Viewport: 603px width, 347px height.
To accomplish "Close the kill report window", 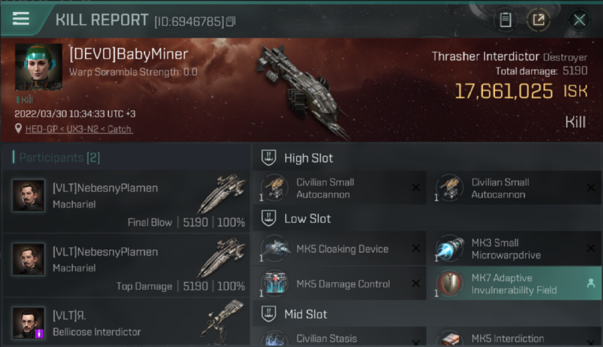I will click(x=579, y=20).
